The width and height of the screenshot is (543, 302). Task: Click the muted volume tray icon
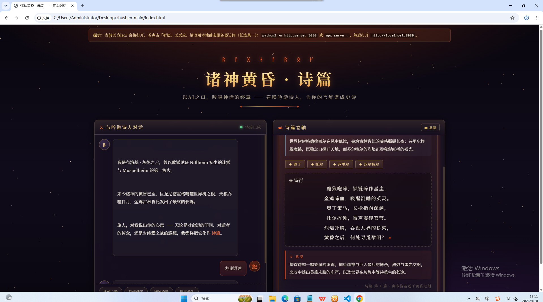click(x=515, y=299)
